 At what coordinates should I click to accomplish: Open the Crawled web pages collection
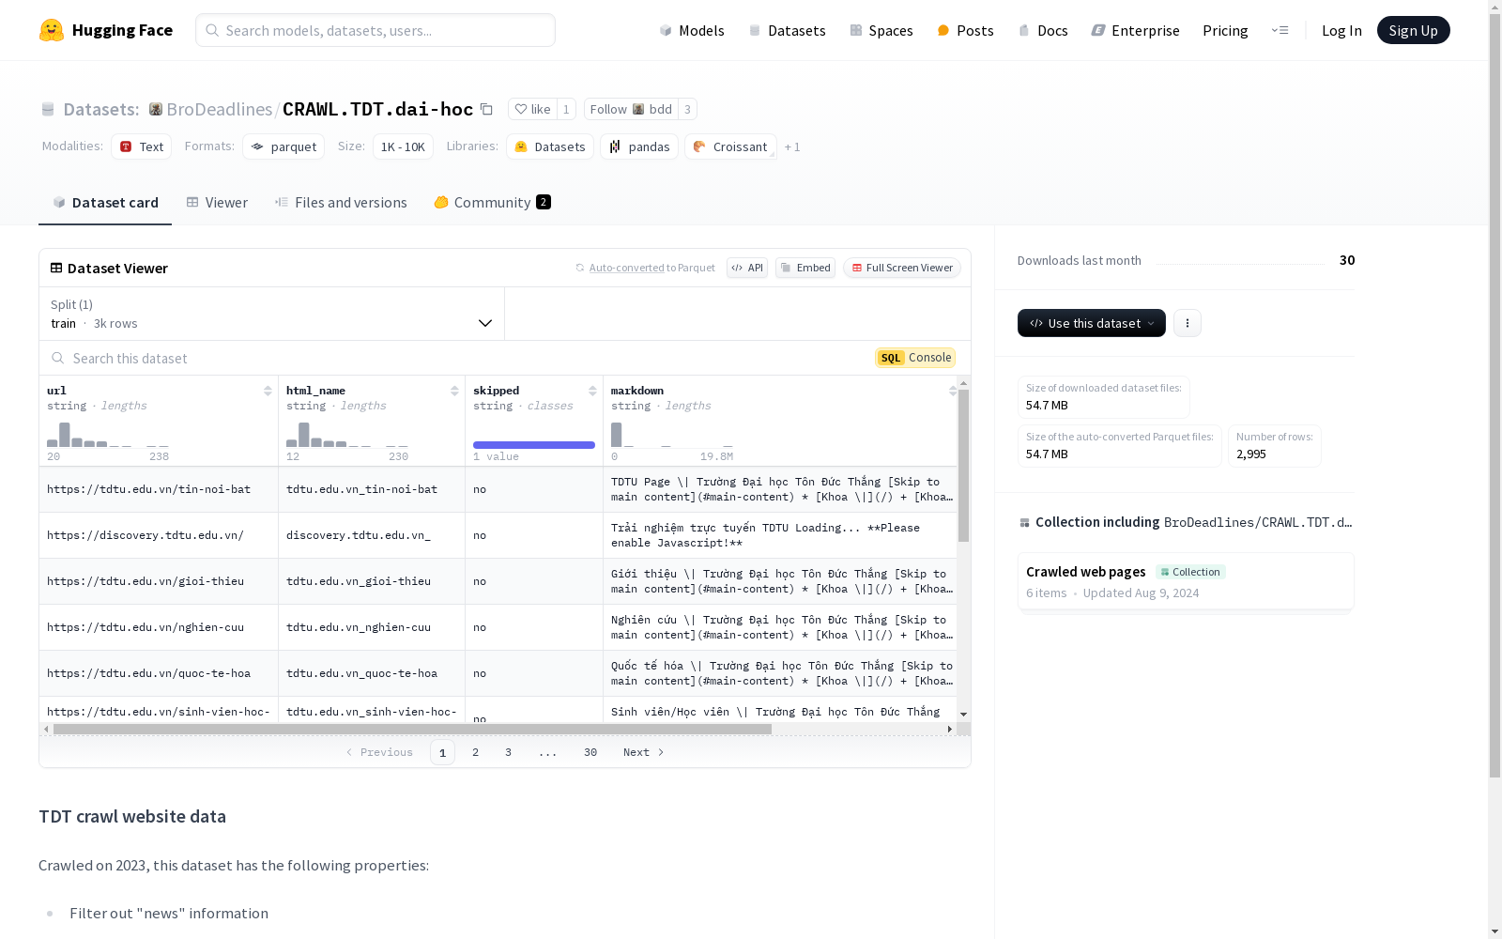(x=1186, y=581)
